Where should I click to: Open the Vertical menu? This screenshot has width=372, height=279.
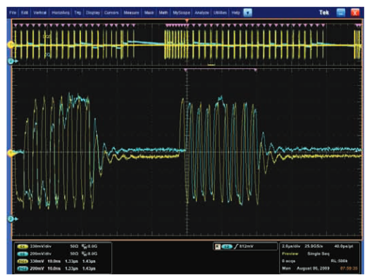coord(39,13)
